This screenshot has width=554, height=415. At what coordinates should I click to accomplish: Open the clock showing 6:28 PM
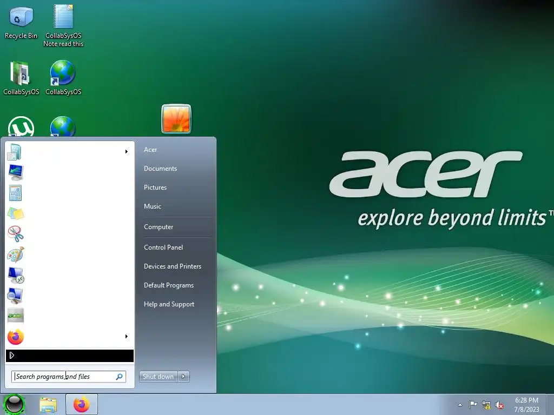point(526,405)
